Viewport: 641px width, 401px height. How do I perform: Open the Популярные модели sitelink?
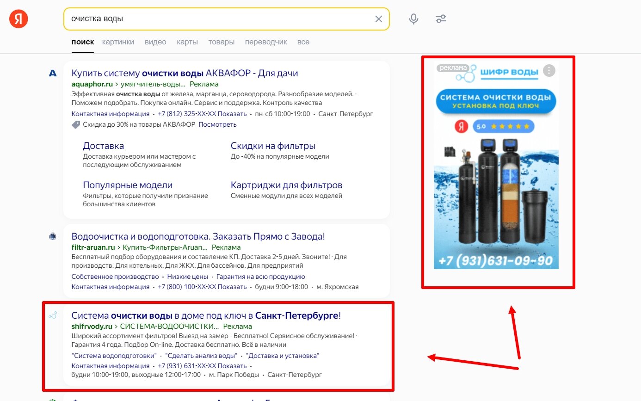(x=128, y=185)
